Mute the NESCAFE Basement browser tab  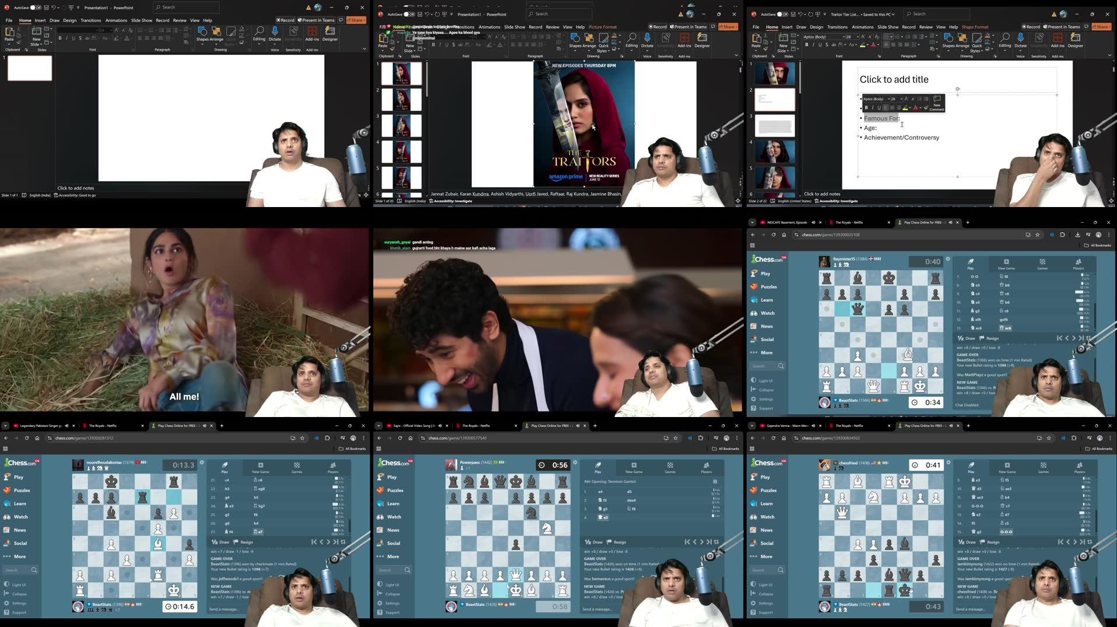pos(813,222)
